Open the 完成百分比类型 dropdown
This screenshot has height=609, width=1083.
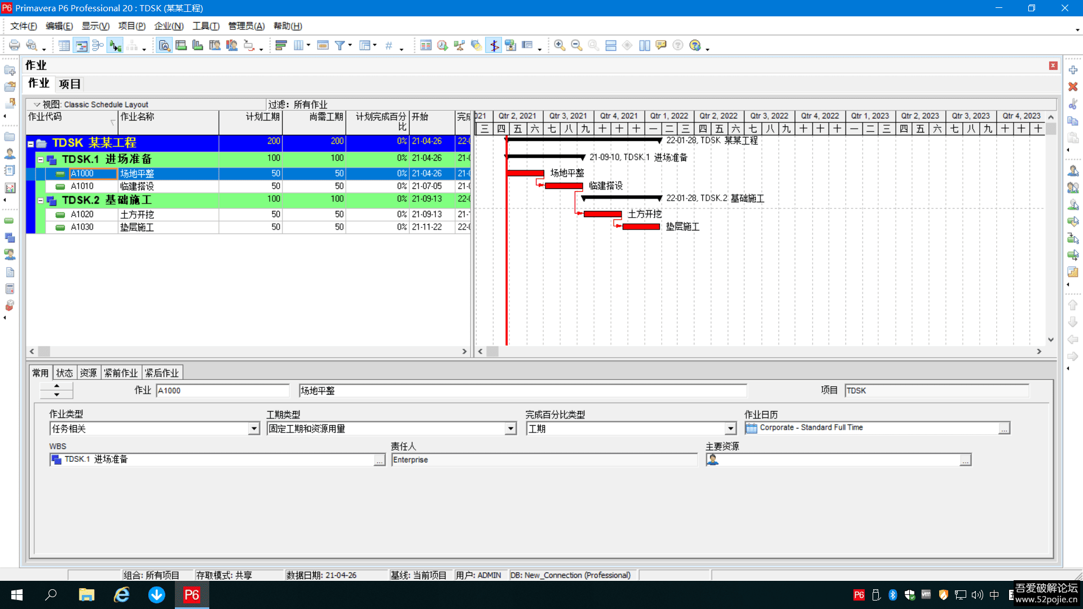coord(730,429)
